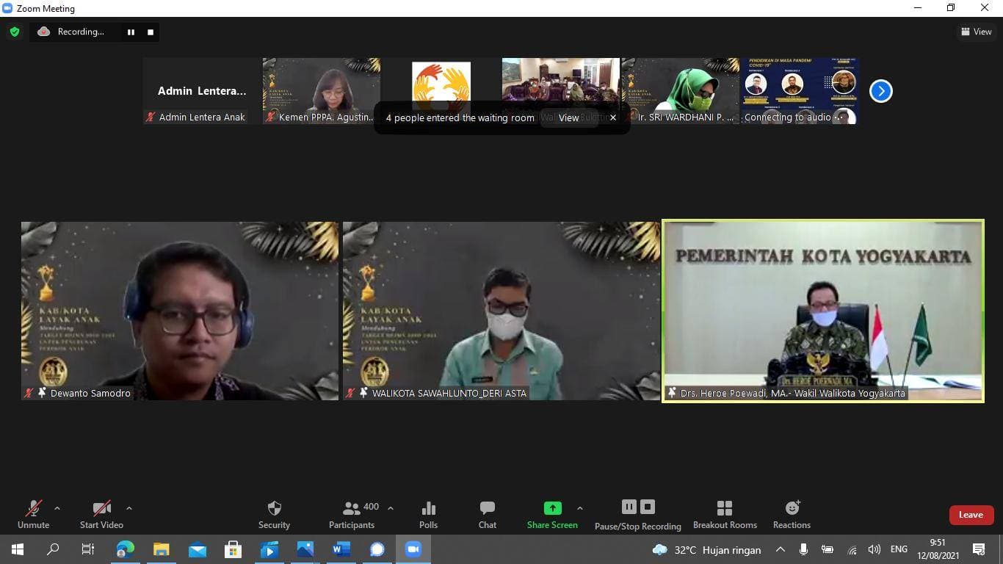Open File Explorer from taskbar
Viewport: 1003px width, 564px height.
point(161,549)
